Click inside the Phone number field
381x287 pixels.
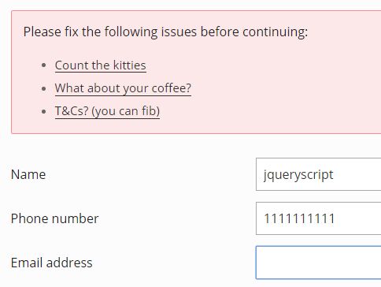[x=318, y=218]
